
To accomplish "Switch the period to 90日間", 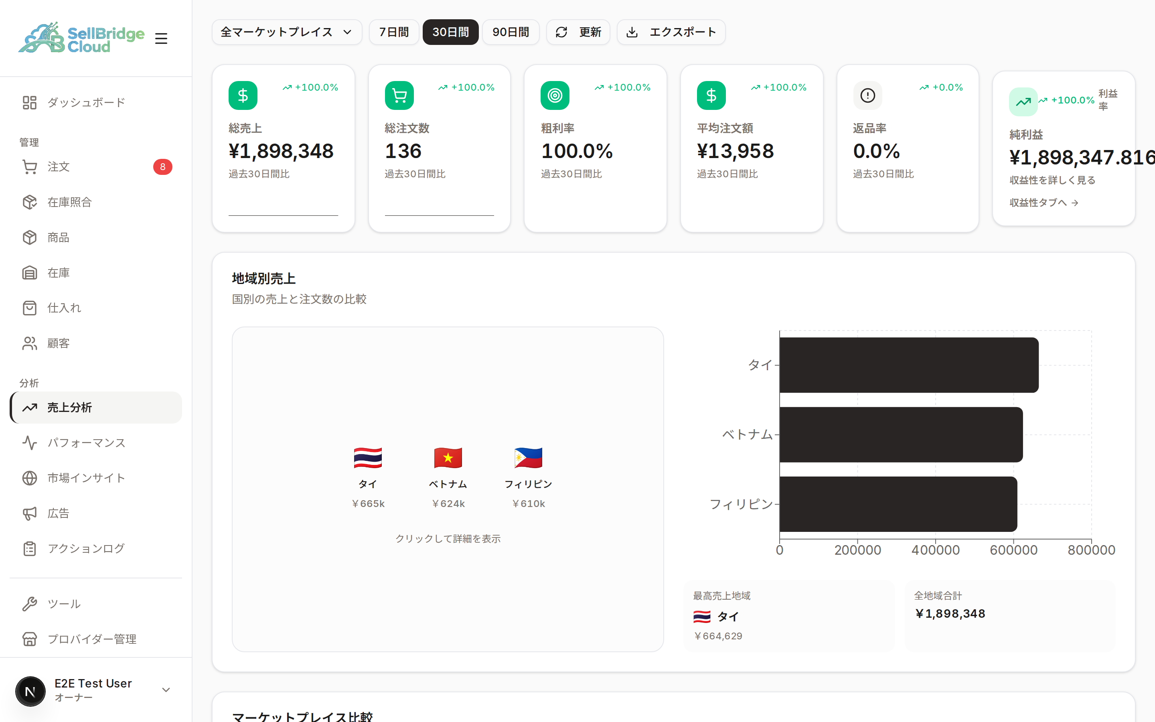I will (x=511, y=32).
